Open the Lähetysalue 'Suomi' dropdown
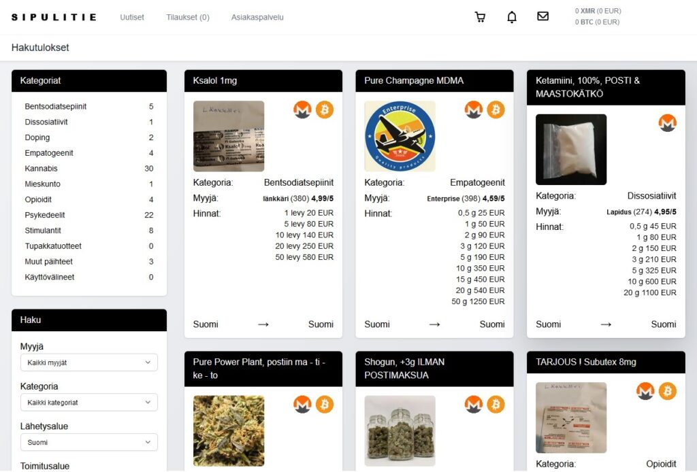The height and width of the screenshot is (472, 697). click(x=89, y=442)
